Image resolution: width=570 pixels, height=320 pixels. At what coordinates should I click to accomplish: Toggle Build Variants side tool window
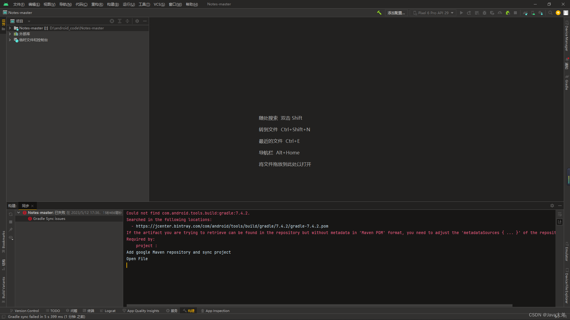[x=4, y=289]
